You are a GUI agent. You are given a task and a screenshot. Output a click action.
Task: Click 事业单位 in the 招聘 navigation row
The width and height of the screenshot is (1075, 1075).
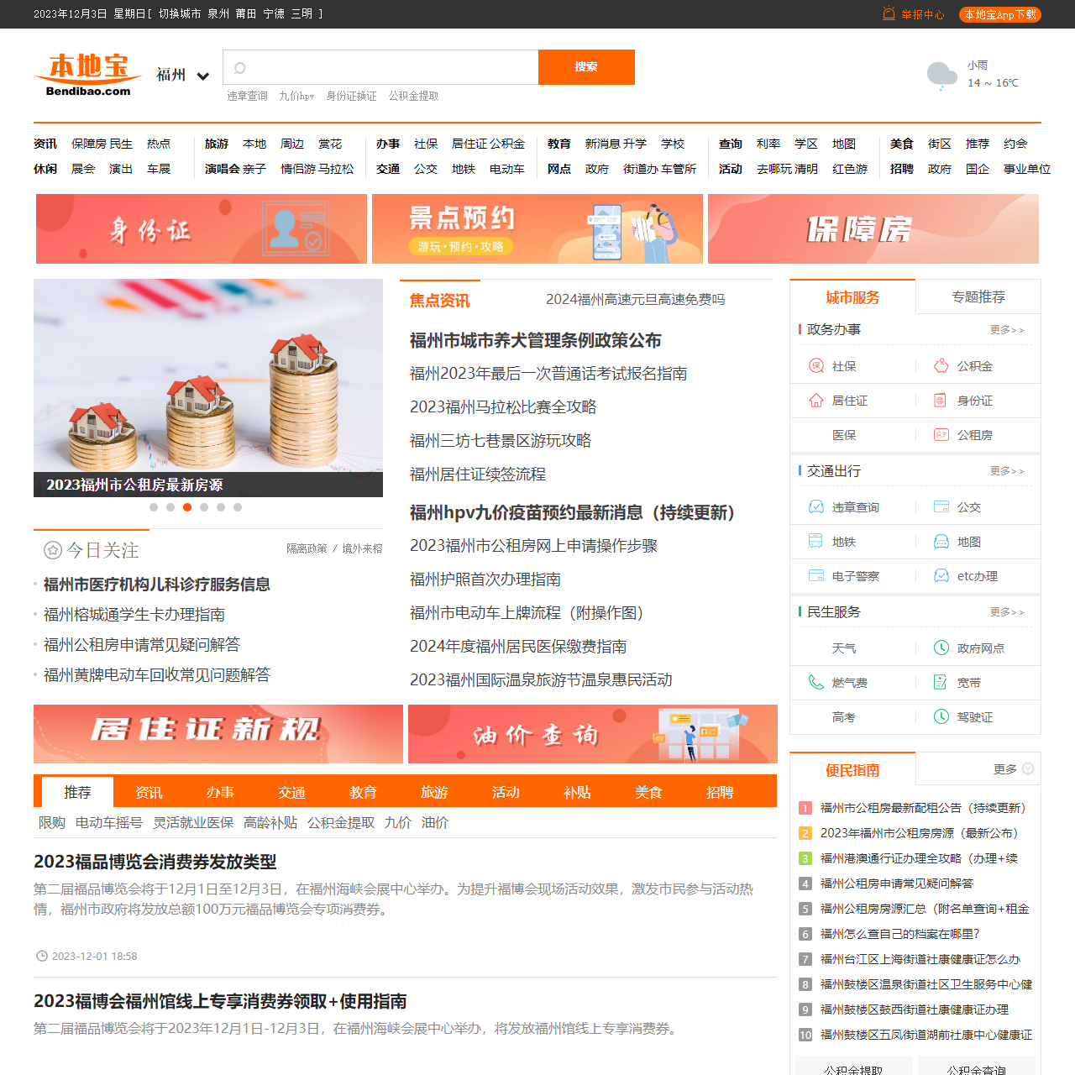[1027, 170]
